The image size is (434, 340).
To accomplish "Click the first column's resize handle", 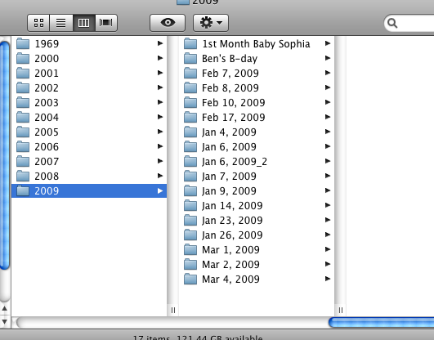I will [x=173, y=310].
